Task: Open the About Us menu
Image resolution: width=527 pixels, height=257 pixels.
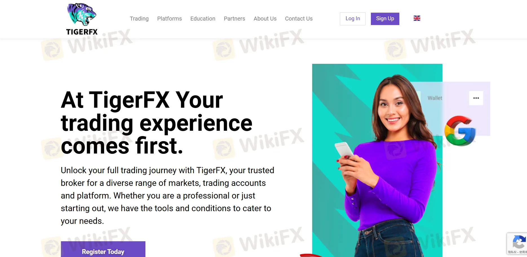Action: 265,19
